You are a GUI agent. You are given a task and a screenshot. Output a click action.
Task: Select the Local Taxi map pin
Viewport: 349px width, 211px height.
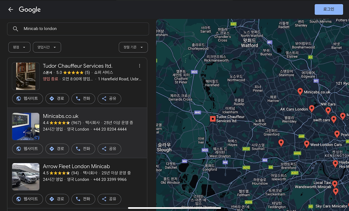tap(335, 184)
